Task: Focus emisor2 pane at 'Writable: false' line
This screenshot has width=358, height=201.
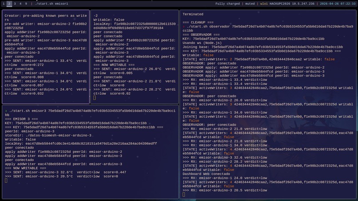Action: coord(109,20)
